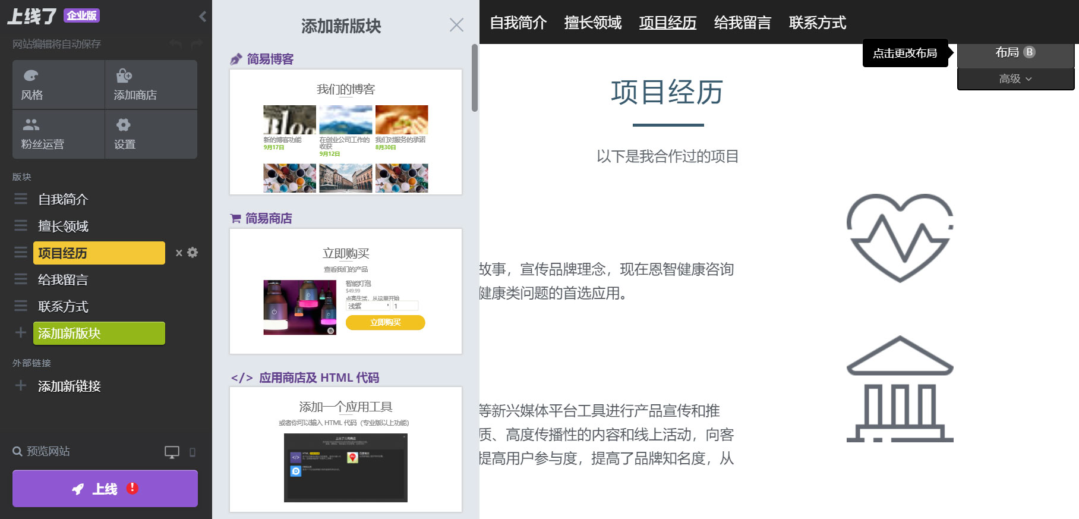1079x519 pixels.
Task: Add the 简易博客 blog section thumbnail
Action: point(346,132)
